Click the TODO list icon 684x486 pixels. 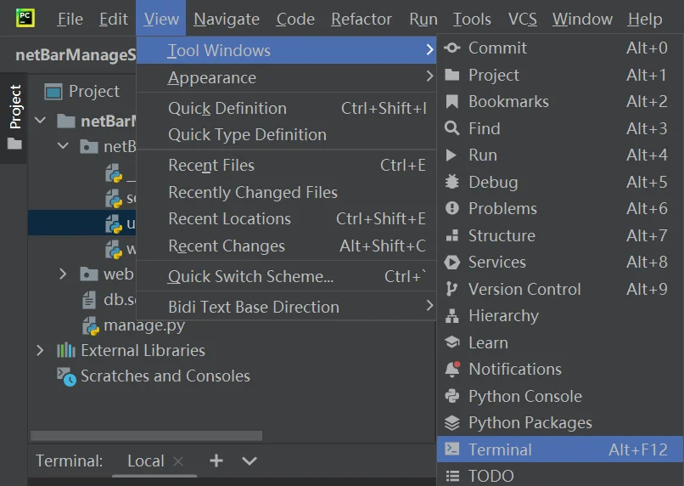(x=452, y=476)
